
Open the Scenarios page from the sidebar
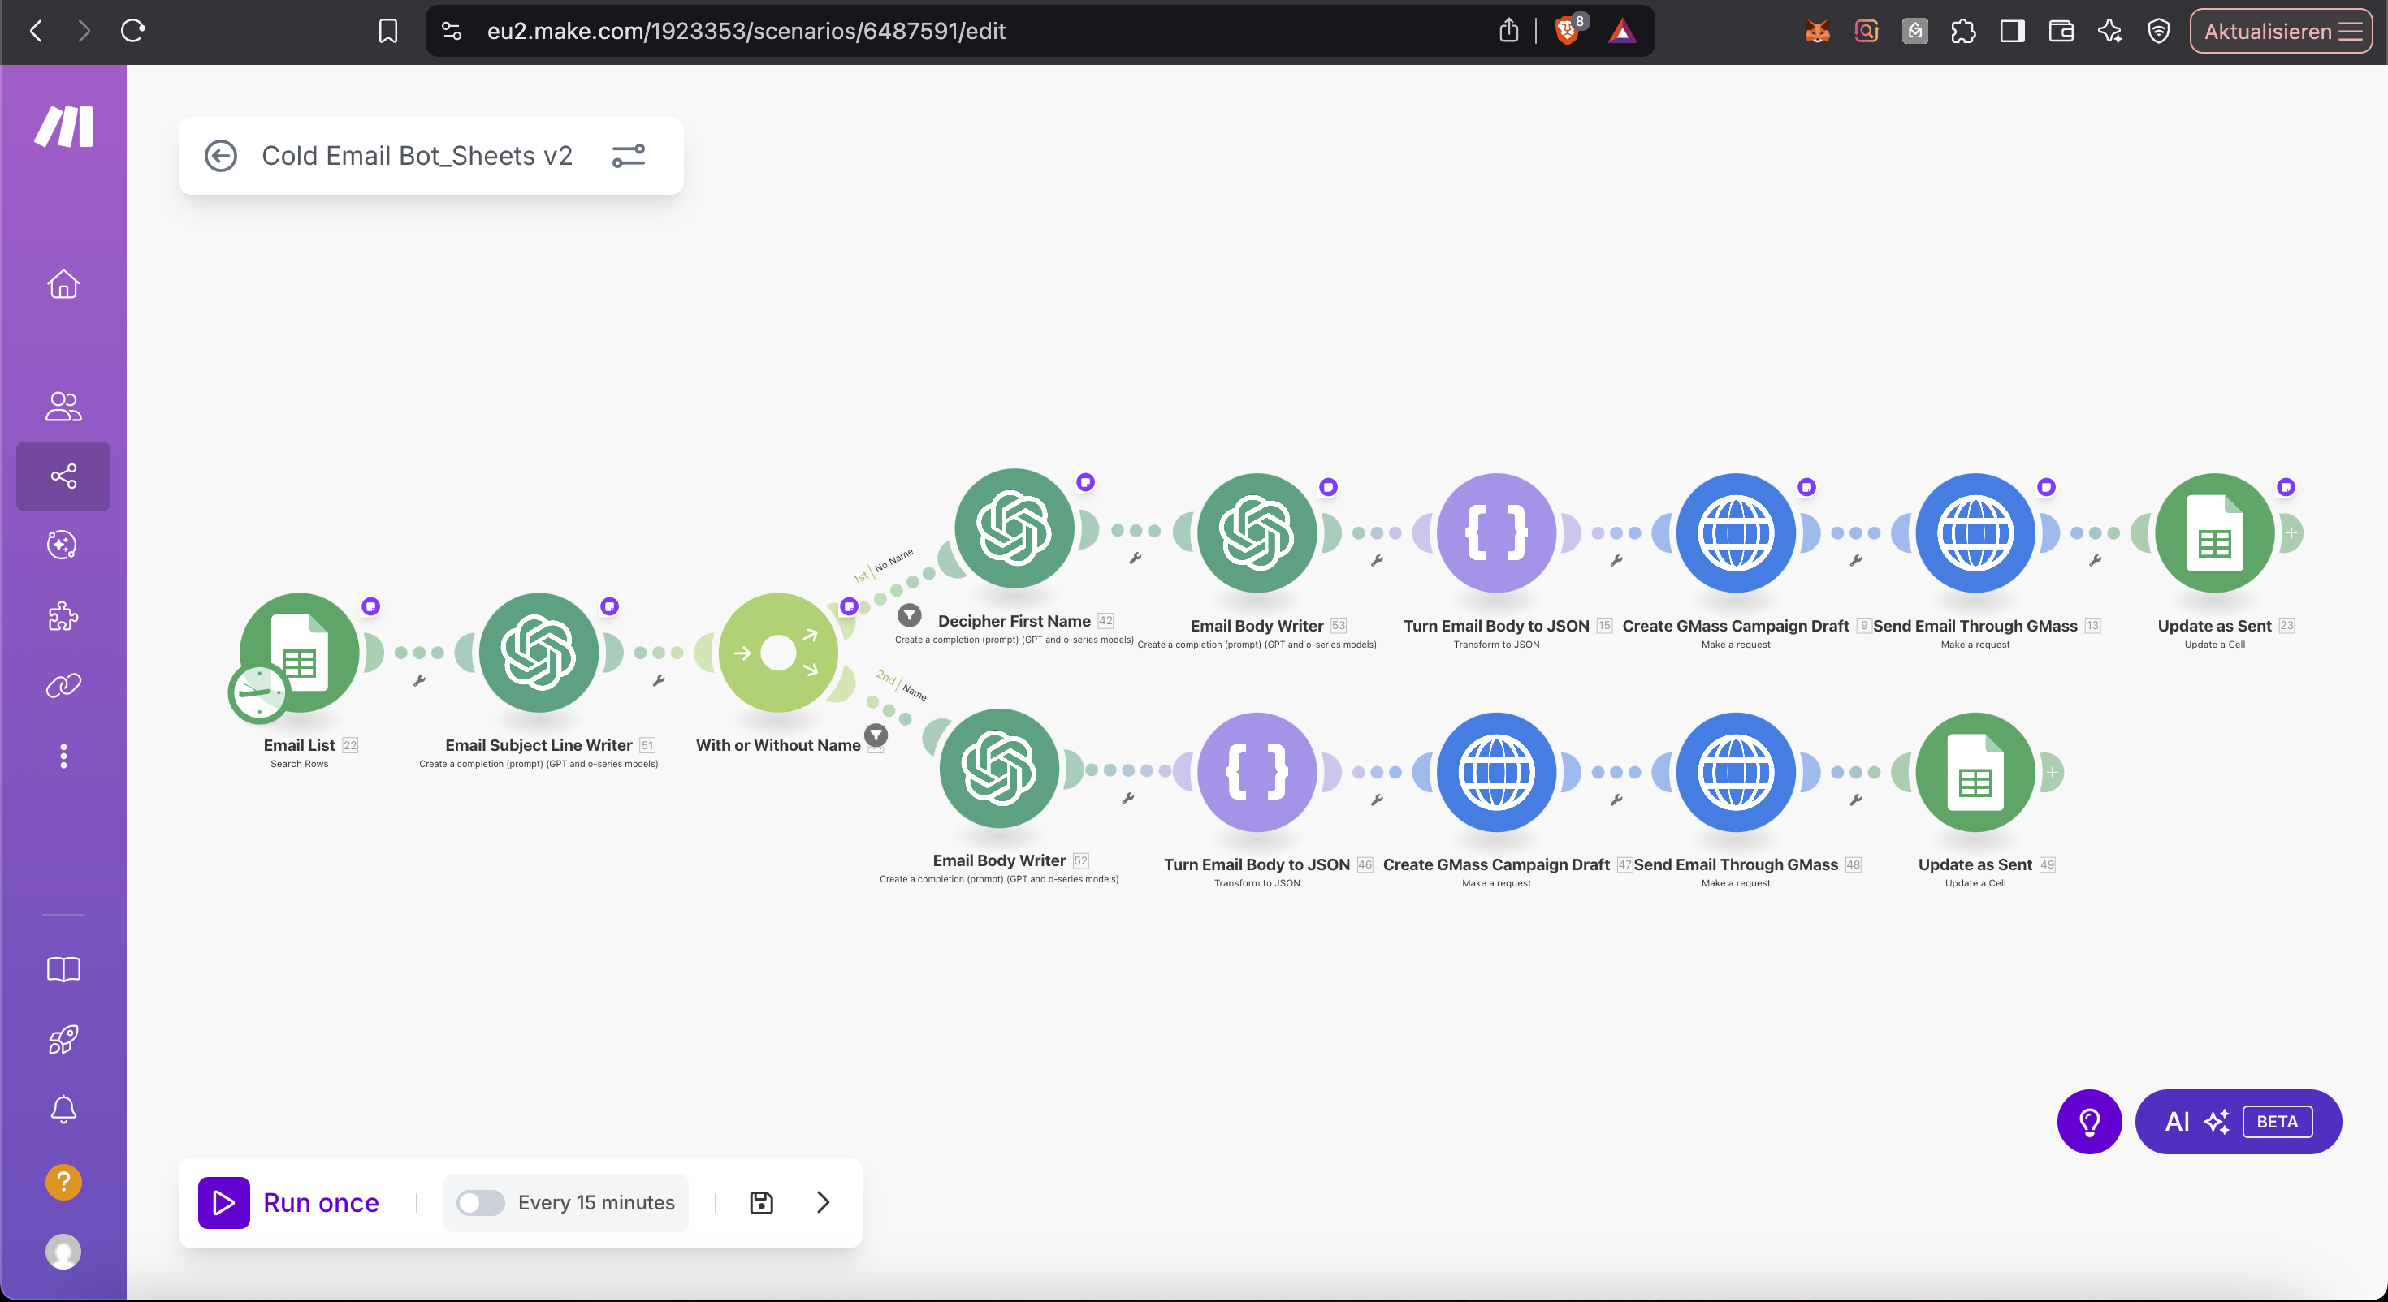[x=63, y=476]
